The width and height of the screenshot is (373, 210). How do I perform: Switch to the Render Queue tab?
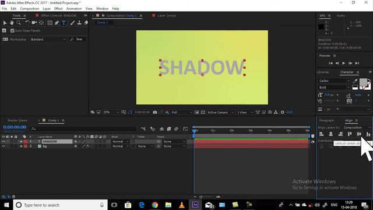coord(17,120)
